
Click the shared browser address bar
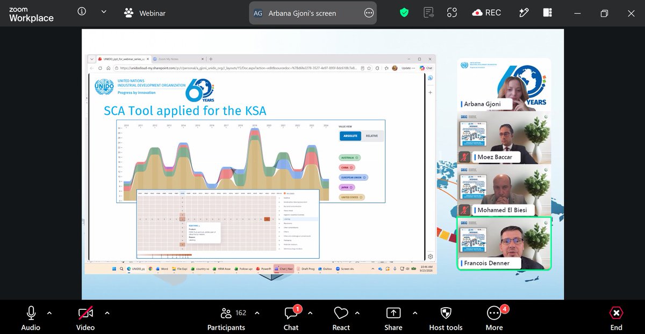(x=239, y=68)
